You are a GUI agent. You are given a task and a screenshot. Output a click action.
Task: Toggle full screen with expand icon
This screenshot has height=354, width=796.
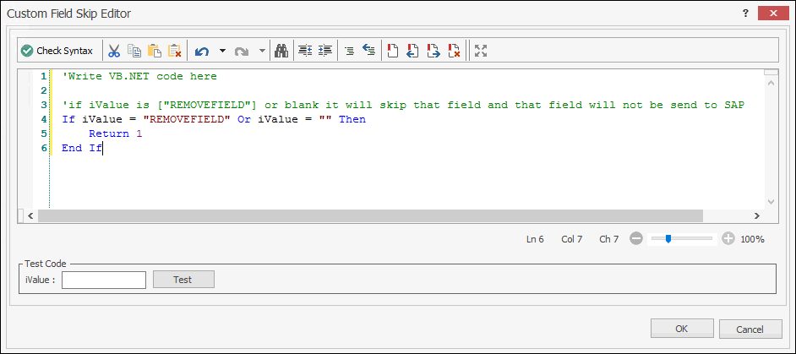pyautogui.click(x=481, y=51)
